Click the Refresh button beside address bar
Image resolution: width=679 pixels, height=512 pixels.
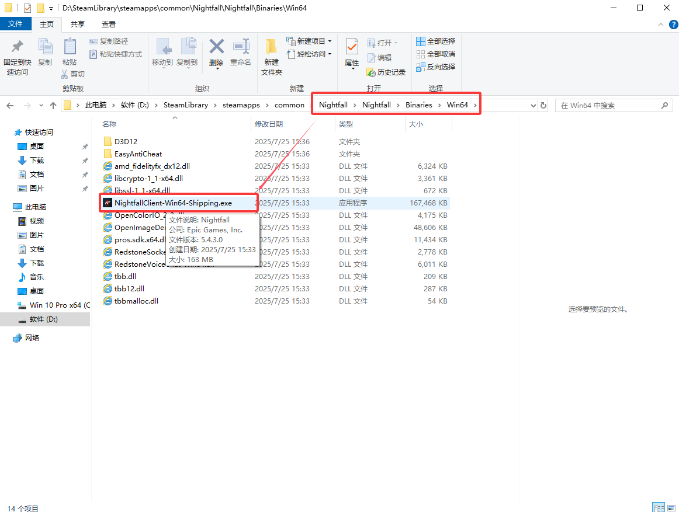click(543, 105)
